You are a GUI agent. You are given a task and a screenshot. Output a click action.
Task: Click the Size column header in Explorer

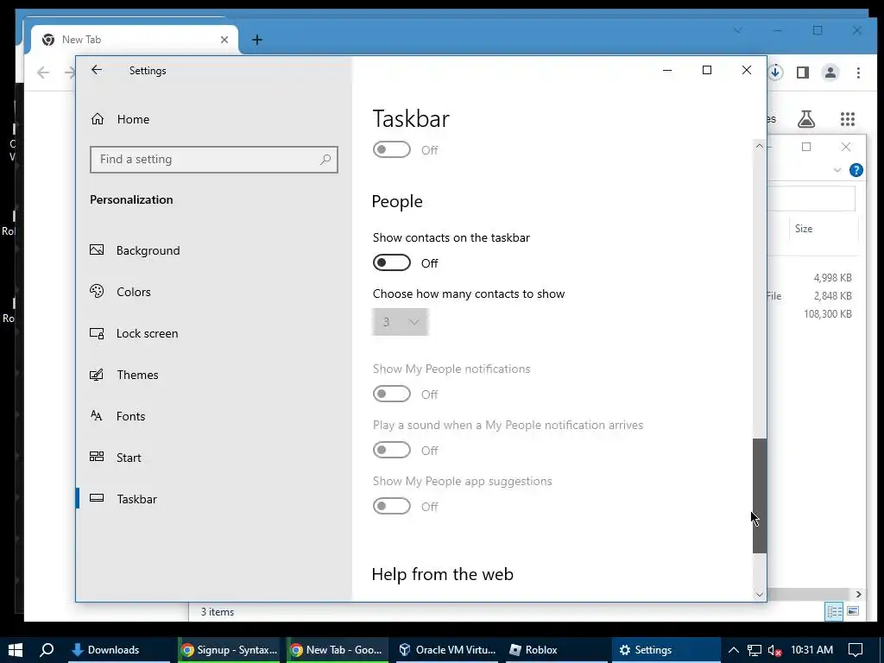click(804, 228)
